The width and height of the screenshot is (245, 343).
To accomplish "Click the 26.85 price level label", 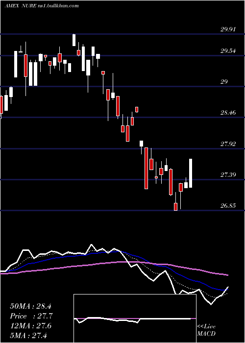I will point(228,206).
